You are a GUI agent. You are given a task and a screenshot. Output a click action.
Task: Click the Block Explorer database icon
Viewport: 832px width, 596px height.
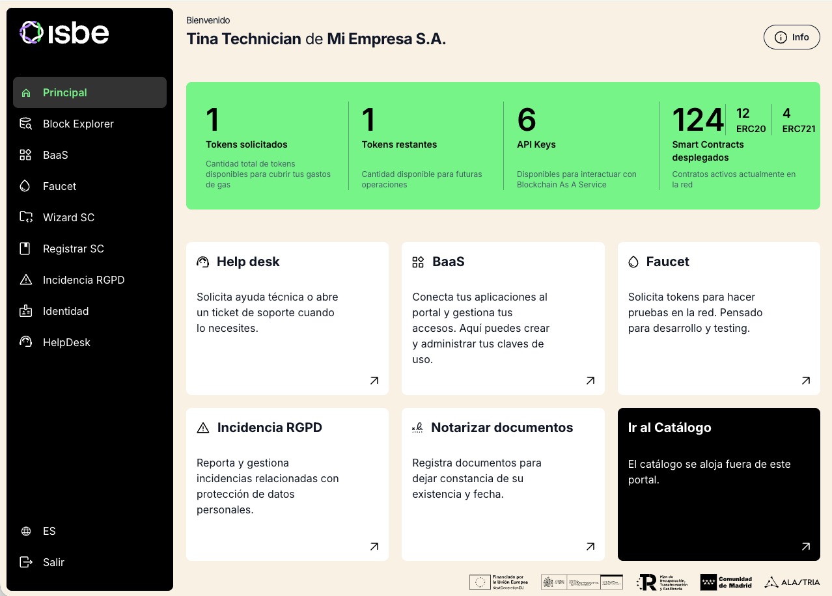tap(26, 124)
